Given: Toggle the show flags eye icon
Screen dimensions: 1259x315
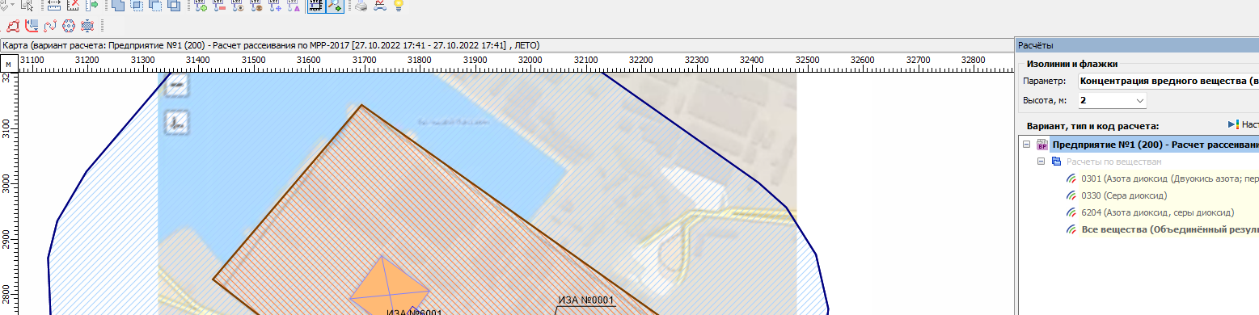Looking at the screenshot, I should 237,6.
